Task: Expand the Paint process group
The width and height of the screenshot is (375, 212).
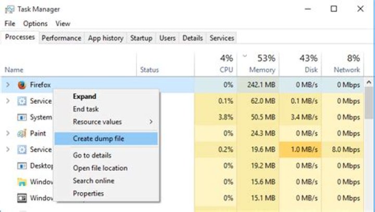Action: (8, 133)
